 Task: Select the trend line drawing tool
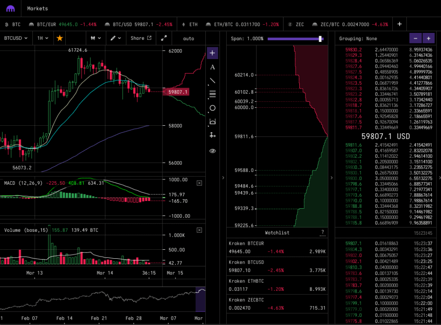pyautogui.click(x=212, y=81)
